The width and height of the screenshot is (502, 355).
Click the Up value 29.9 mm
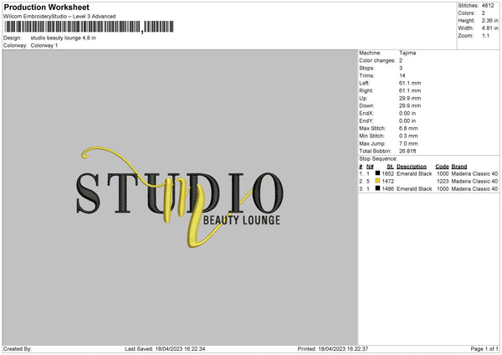(x=410, y=98)
